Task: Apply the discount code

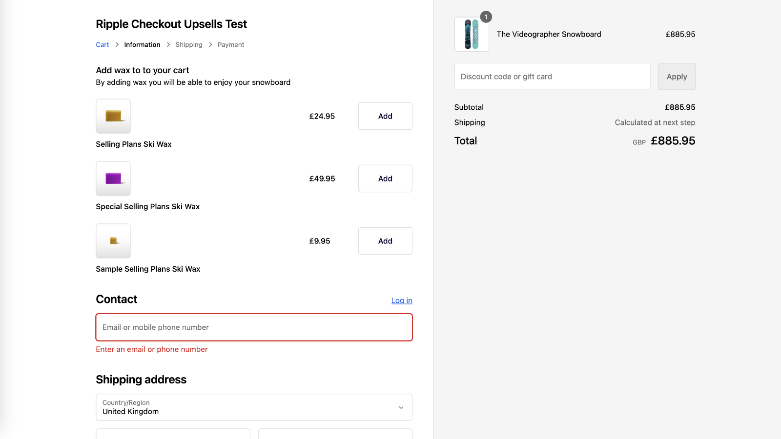Action: pos(677,76)
